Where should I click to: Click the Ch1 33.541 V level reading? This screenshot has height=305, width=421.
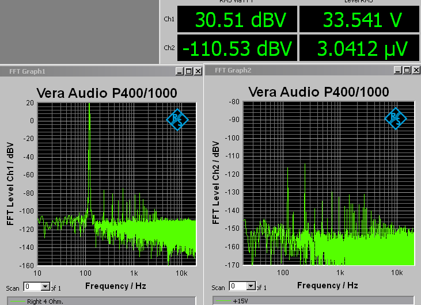tap(359, 20)
